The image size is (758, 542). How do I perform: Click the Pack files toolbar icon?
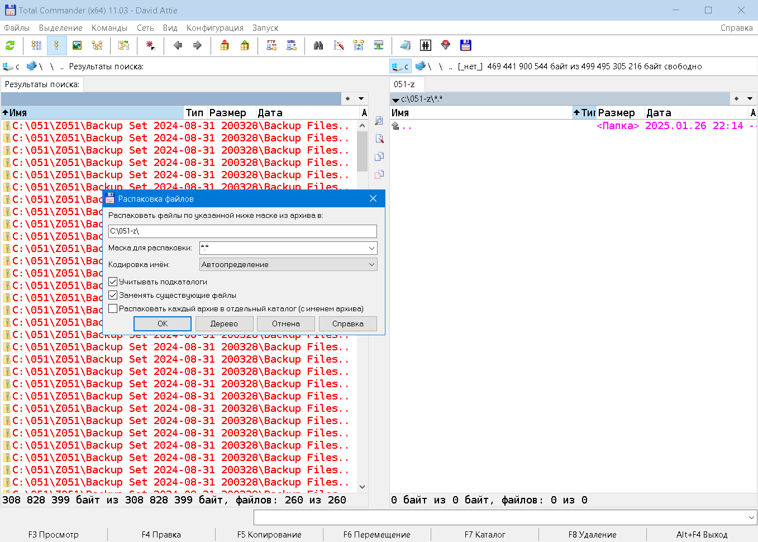(x=224, y=45)
